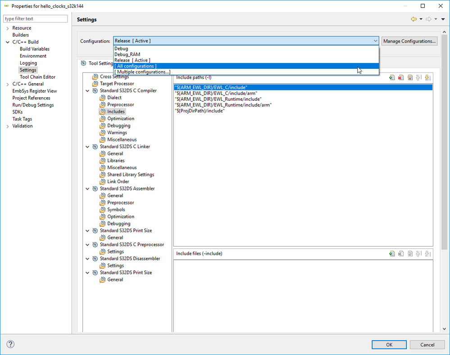Select "${ProjDirPath}/include" path entry
This screenshot has height=355, width=450.
(x=200, y=111)
